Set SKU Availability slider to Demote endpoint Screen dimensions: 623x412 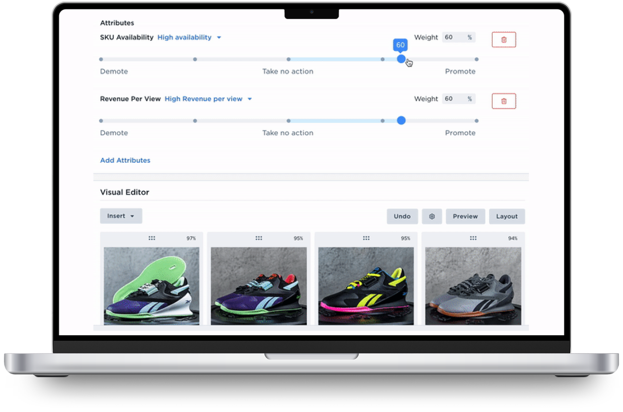101,59
